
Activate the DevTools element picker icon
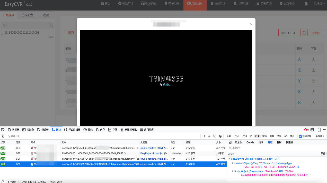(x=3, y=130)
